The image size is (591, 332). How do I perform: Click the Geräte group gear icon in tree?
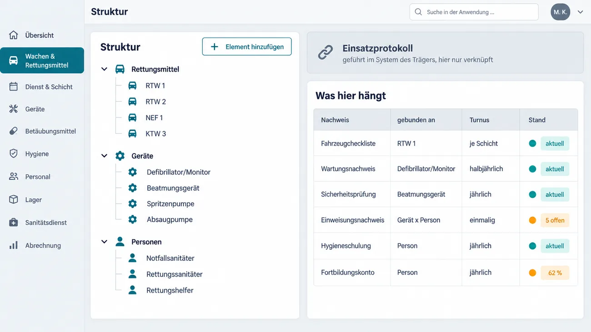(x=120, y=156)
